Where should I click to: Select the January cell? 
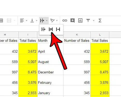(x=50, y=91)
